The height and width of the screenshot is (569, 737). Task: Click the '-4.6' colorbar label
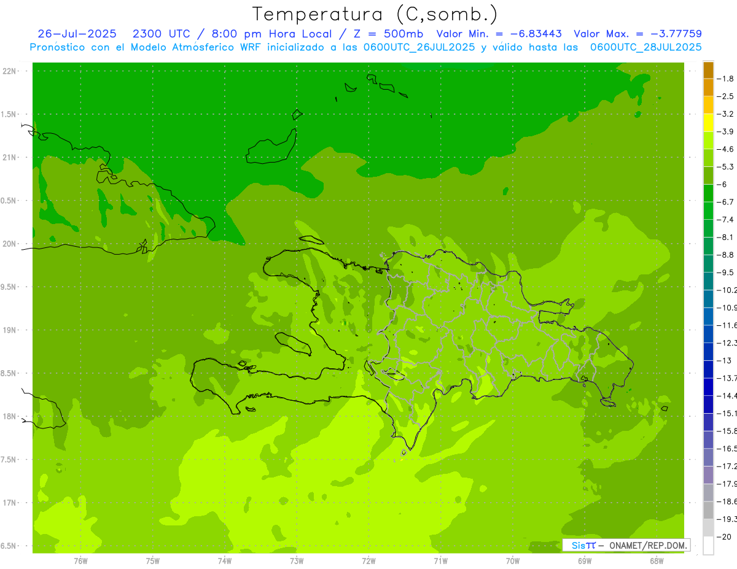(x=727, y=149)
